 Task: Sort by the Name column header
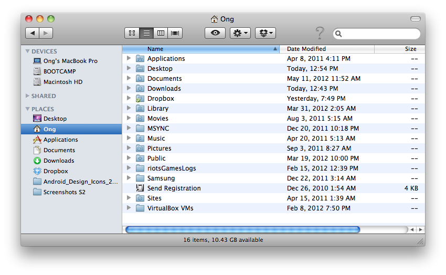[201, 49]
